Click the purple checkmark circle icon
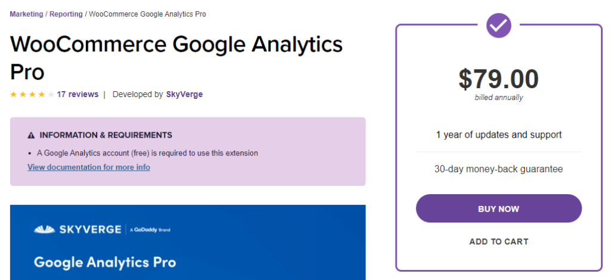The height and width of the screenshot is (280, 611). pos(498,26)
